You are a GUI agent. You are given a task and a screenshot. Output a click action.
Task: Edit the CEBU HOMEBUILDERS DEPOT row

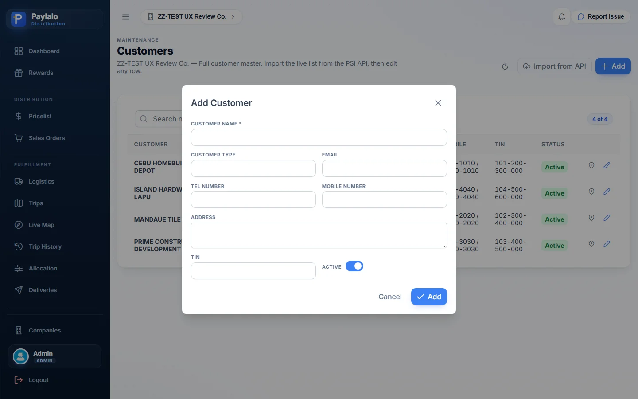(607, 165)
